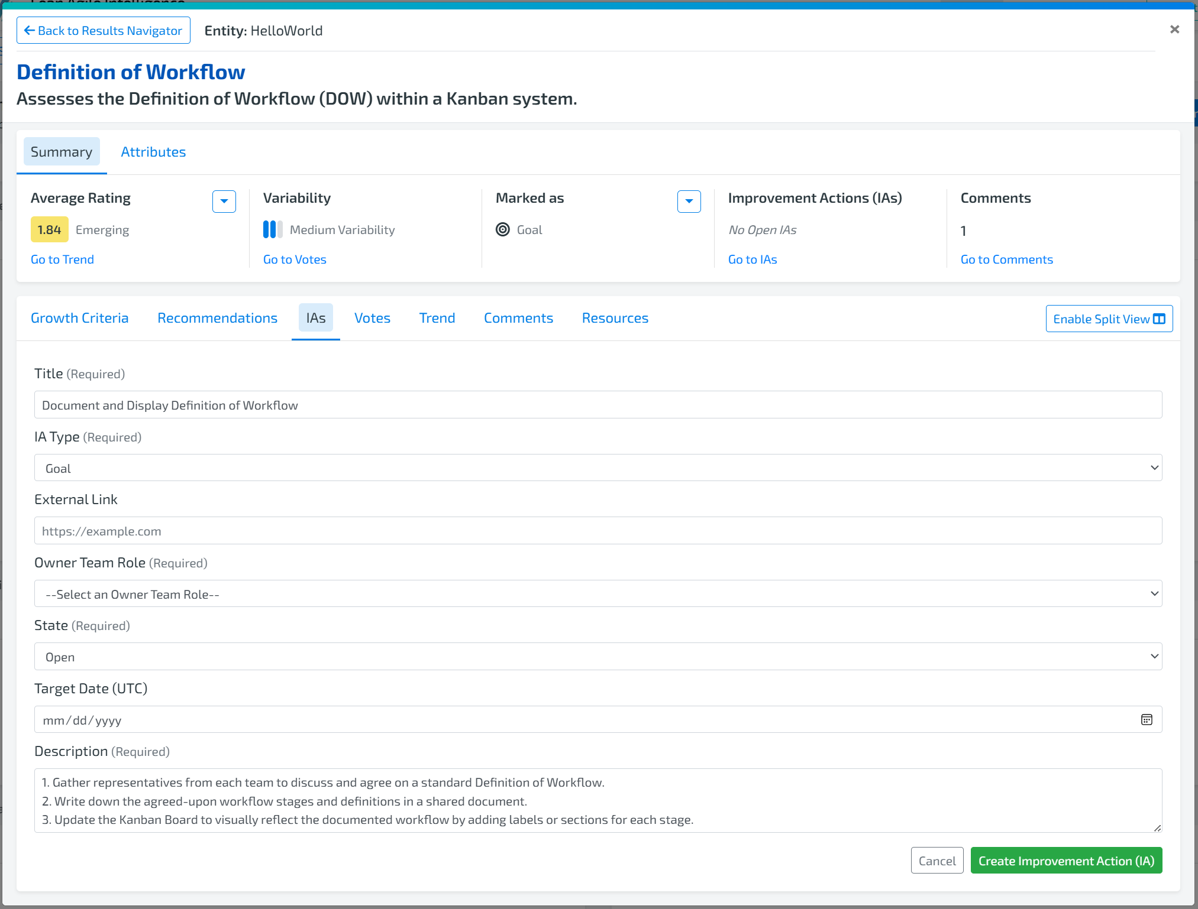This screenshot has width=1198, height=909.
Task: Click the Cancel button
Action: point(937,861)
